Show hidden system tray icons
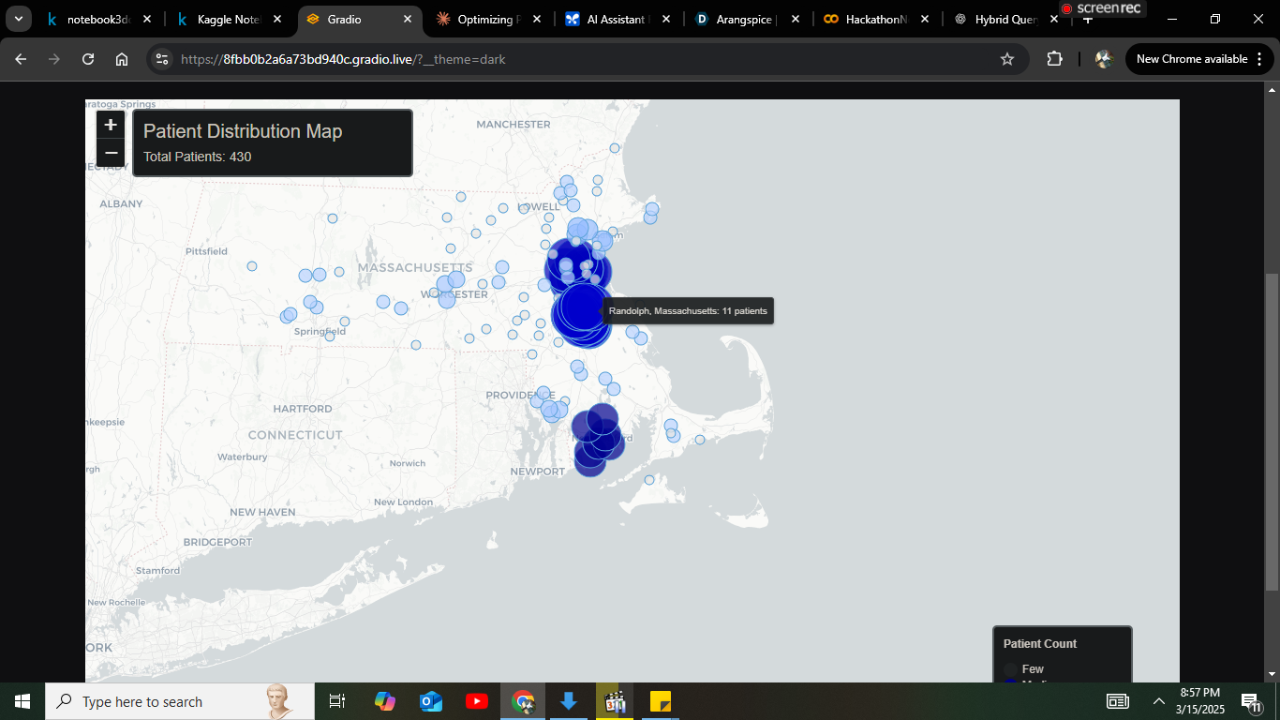1280x720 pixels. [x=1159, y=701]
